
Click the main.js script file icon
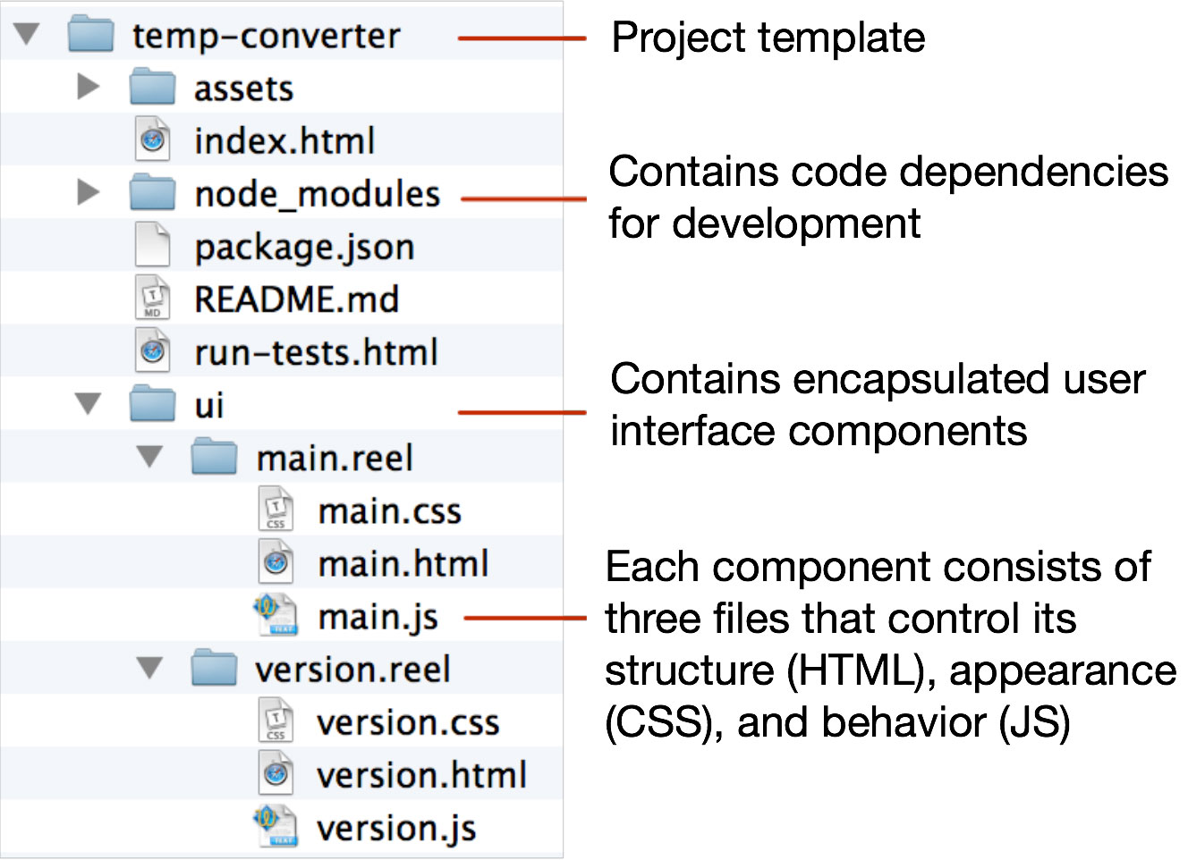pyautogui.click(x=276, y=614)
